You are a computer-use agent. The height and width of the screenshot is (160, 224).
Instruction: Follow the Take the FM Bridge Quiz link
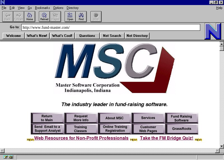pyautogui.click(x=167, y=138)
